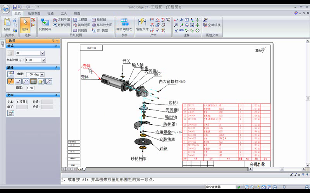Click the 命令查找器 search field
This screenshot has height=193, width=310.
pyautogui.click(x=220, y=187)
